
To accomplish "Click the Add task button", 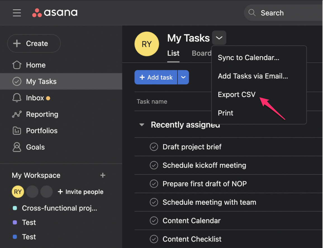I will [156, 77].
